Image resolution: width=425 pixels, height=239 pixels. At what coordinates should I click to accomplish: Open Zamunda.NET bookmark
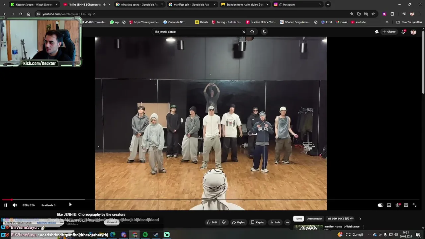[174, 22]
